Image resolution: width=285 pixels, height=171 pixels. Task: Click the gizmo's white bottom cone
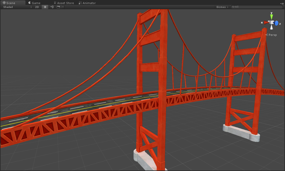[271, 27]
